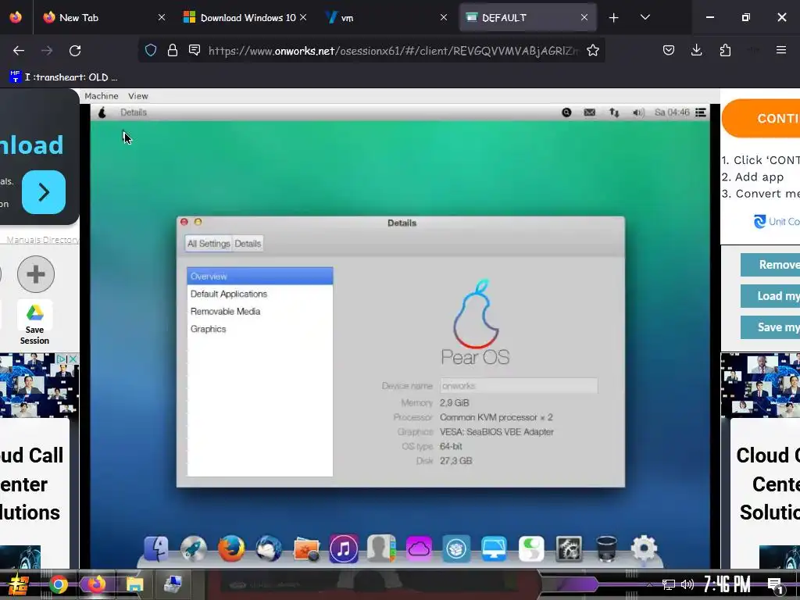The height and width of the screenshot is (600, 800).
Task: Open the contacts app in dock
Action: (381, 549)
